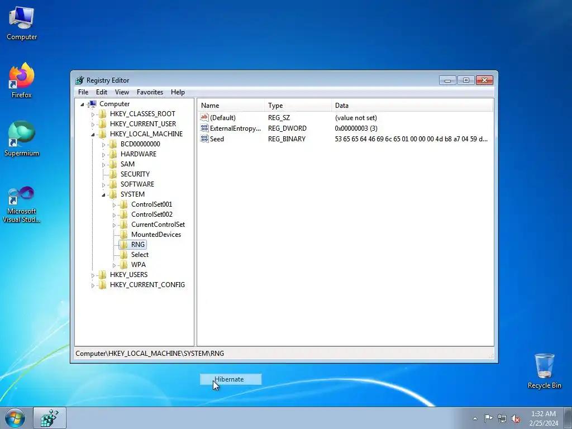Sort values by Type column header
Screen dimensions: 572x429
coord(298,106)
